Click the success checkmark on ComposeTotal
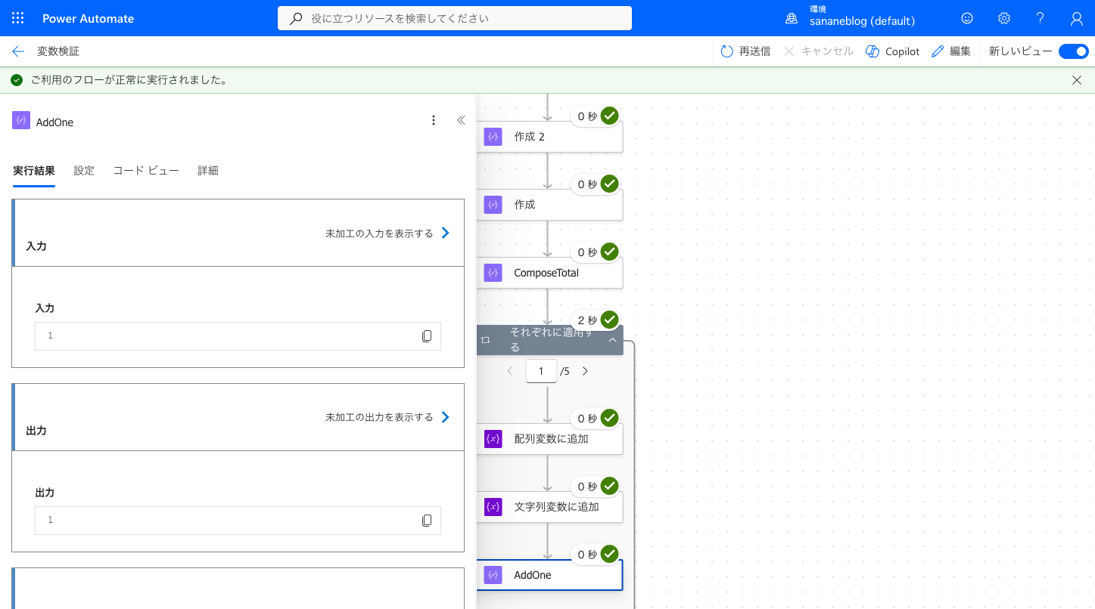Viewport: 1095px width, 609px height. click(609, 252)
